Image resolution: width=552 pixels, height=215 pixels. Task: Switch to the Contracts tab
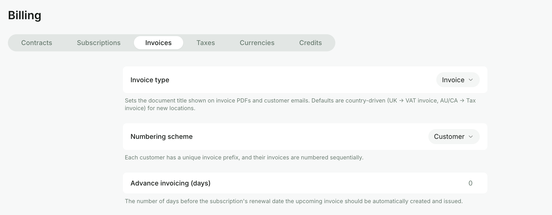tap(37, 43)
